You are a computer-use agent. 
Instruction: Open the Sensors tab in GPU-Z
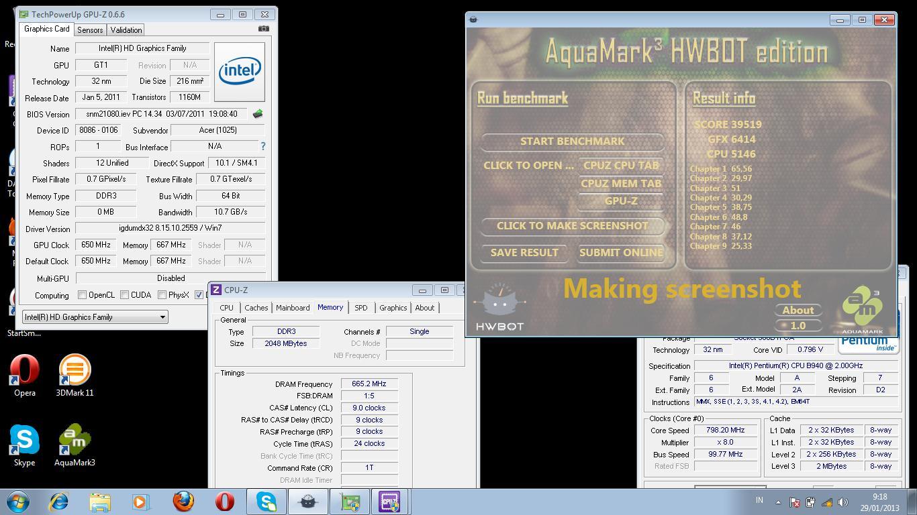90,30
